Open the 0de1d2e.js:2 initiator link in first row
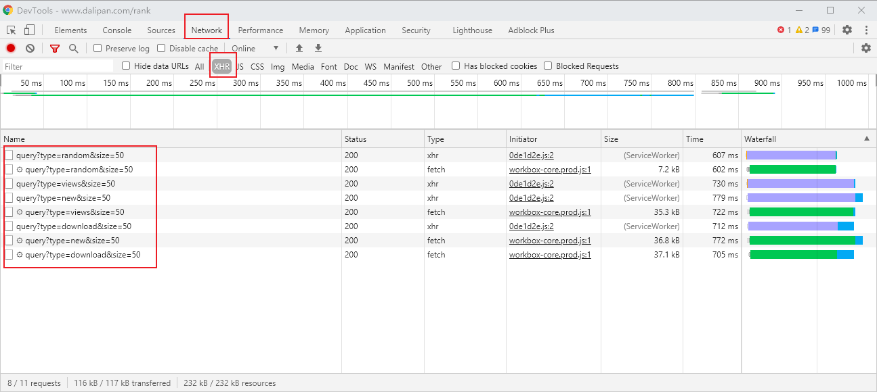This screenshot has height=392, width=877. 532,155
